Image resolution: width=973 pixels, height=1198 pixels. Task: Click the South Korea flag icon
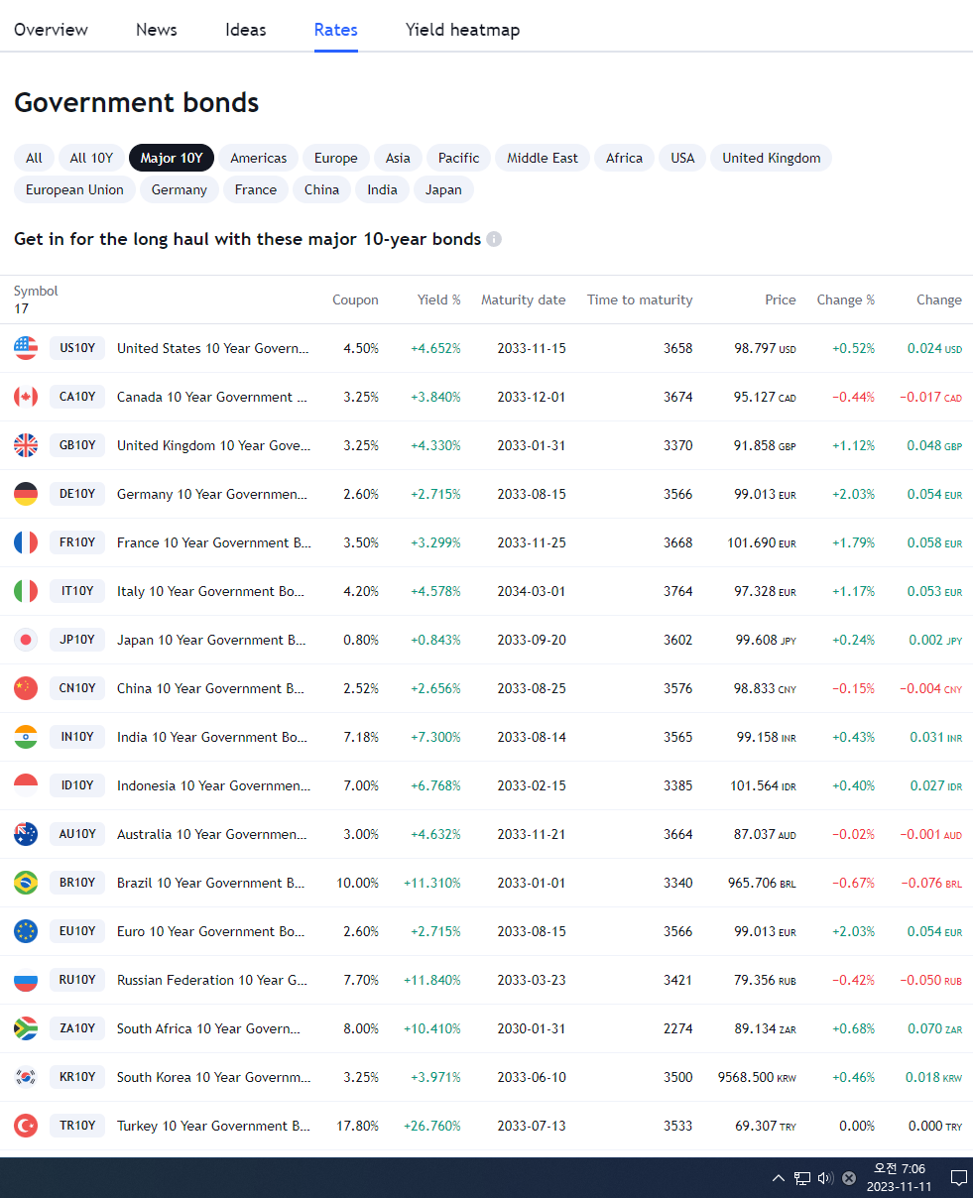[x=26, y=1077]
